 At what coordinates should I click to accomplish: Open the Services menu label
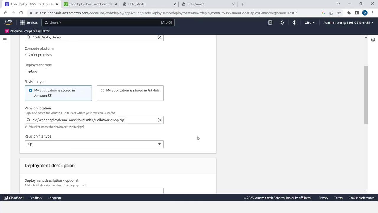[32, 22]
